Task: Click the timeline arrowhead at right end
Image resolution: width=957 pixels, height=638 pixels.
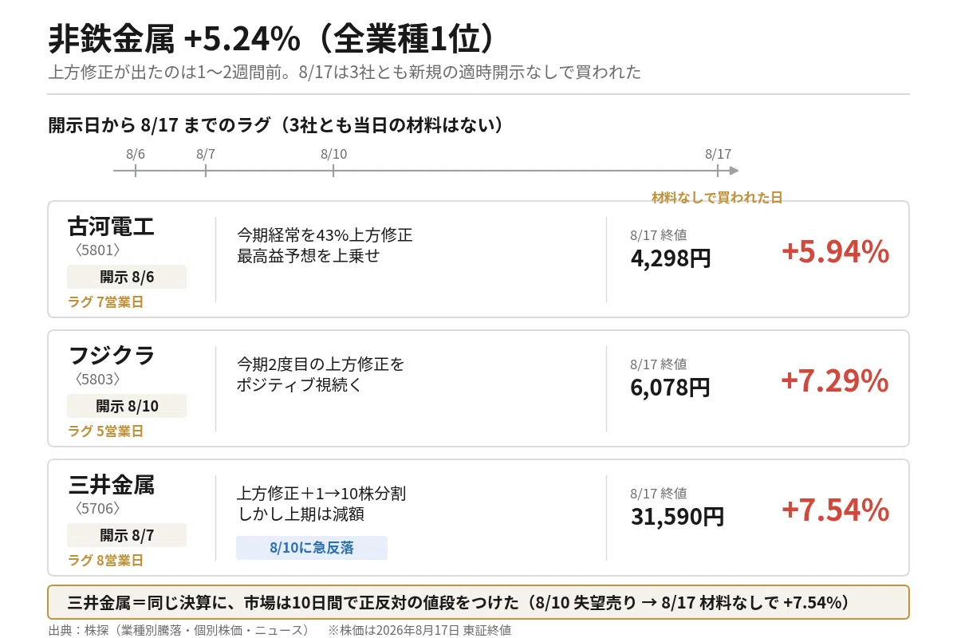Action: pyautogui.click(x=734, y=170)
